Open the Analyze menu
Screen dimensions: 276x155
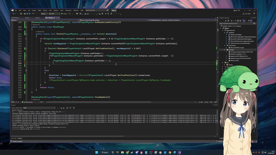56,10
